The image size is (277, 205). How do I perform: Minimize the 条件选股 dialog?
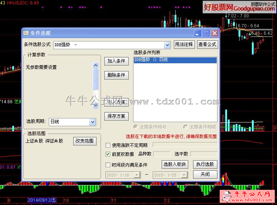click(x=197, y=33)
